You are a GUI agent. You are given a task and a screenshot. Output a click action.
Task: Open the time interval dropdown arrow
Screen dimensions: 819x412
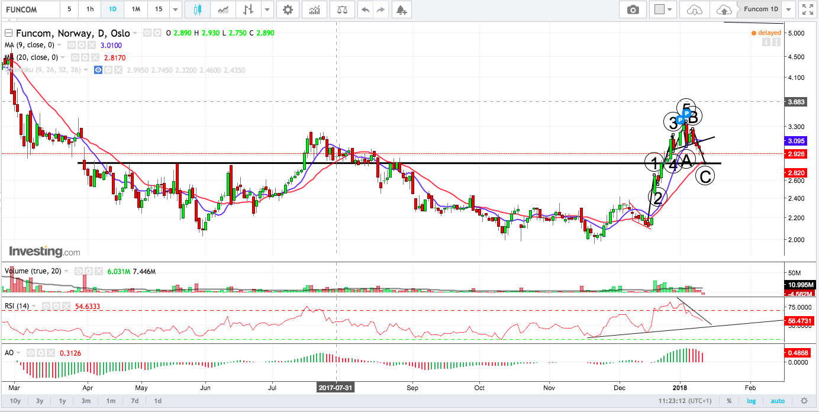click(x=175, y=9)
